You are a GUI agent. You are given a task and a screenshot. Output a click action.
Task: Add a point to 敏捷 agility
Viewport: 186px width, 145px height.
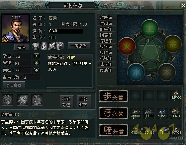coord(37,63)
